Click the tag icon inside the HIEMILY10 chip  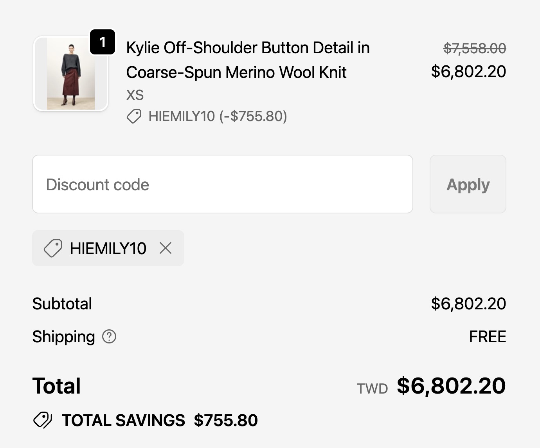53,248
